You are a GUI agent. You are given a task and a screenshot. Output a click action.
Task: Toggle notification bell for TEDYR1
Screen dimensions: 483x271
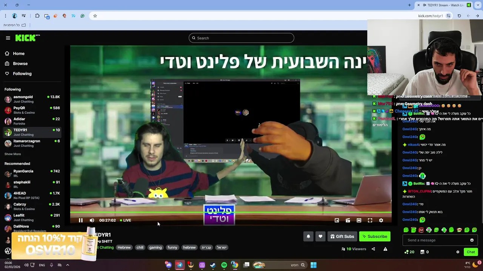(x=308, y=236)
